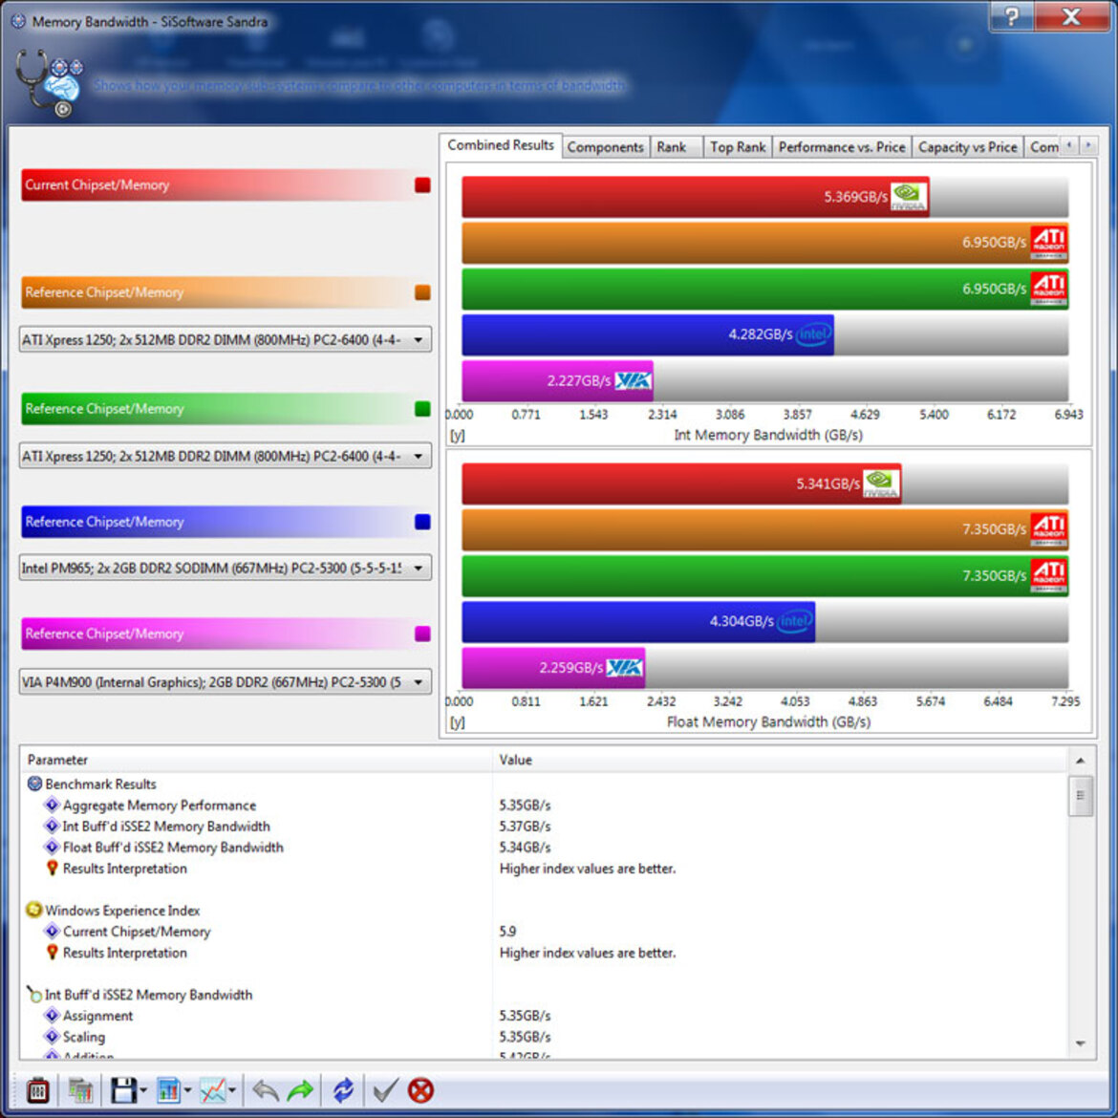Select the Performance vs. Price tab
Viewport: 1118px width, 1118px height.
pos(841,147)
